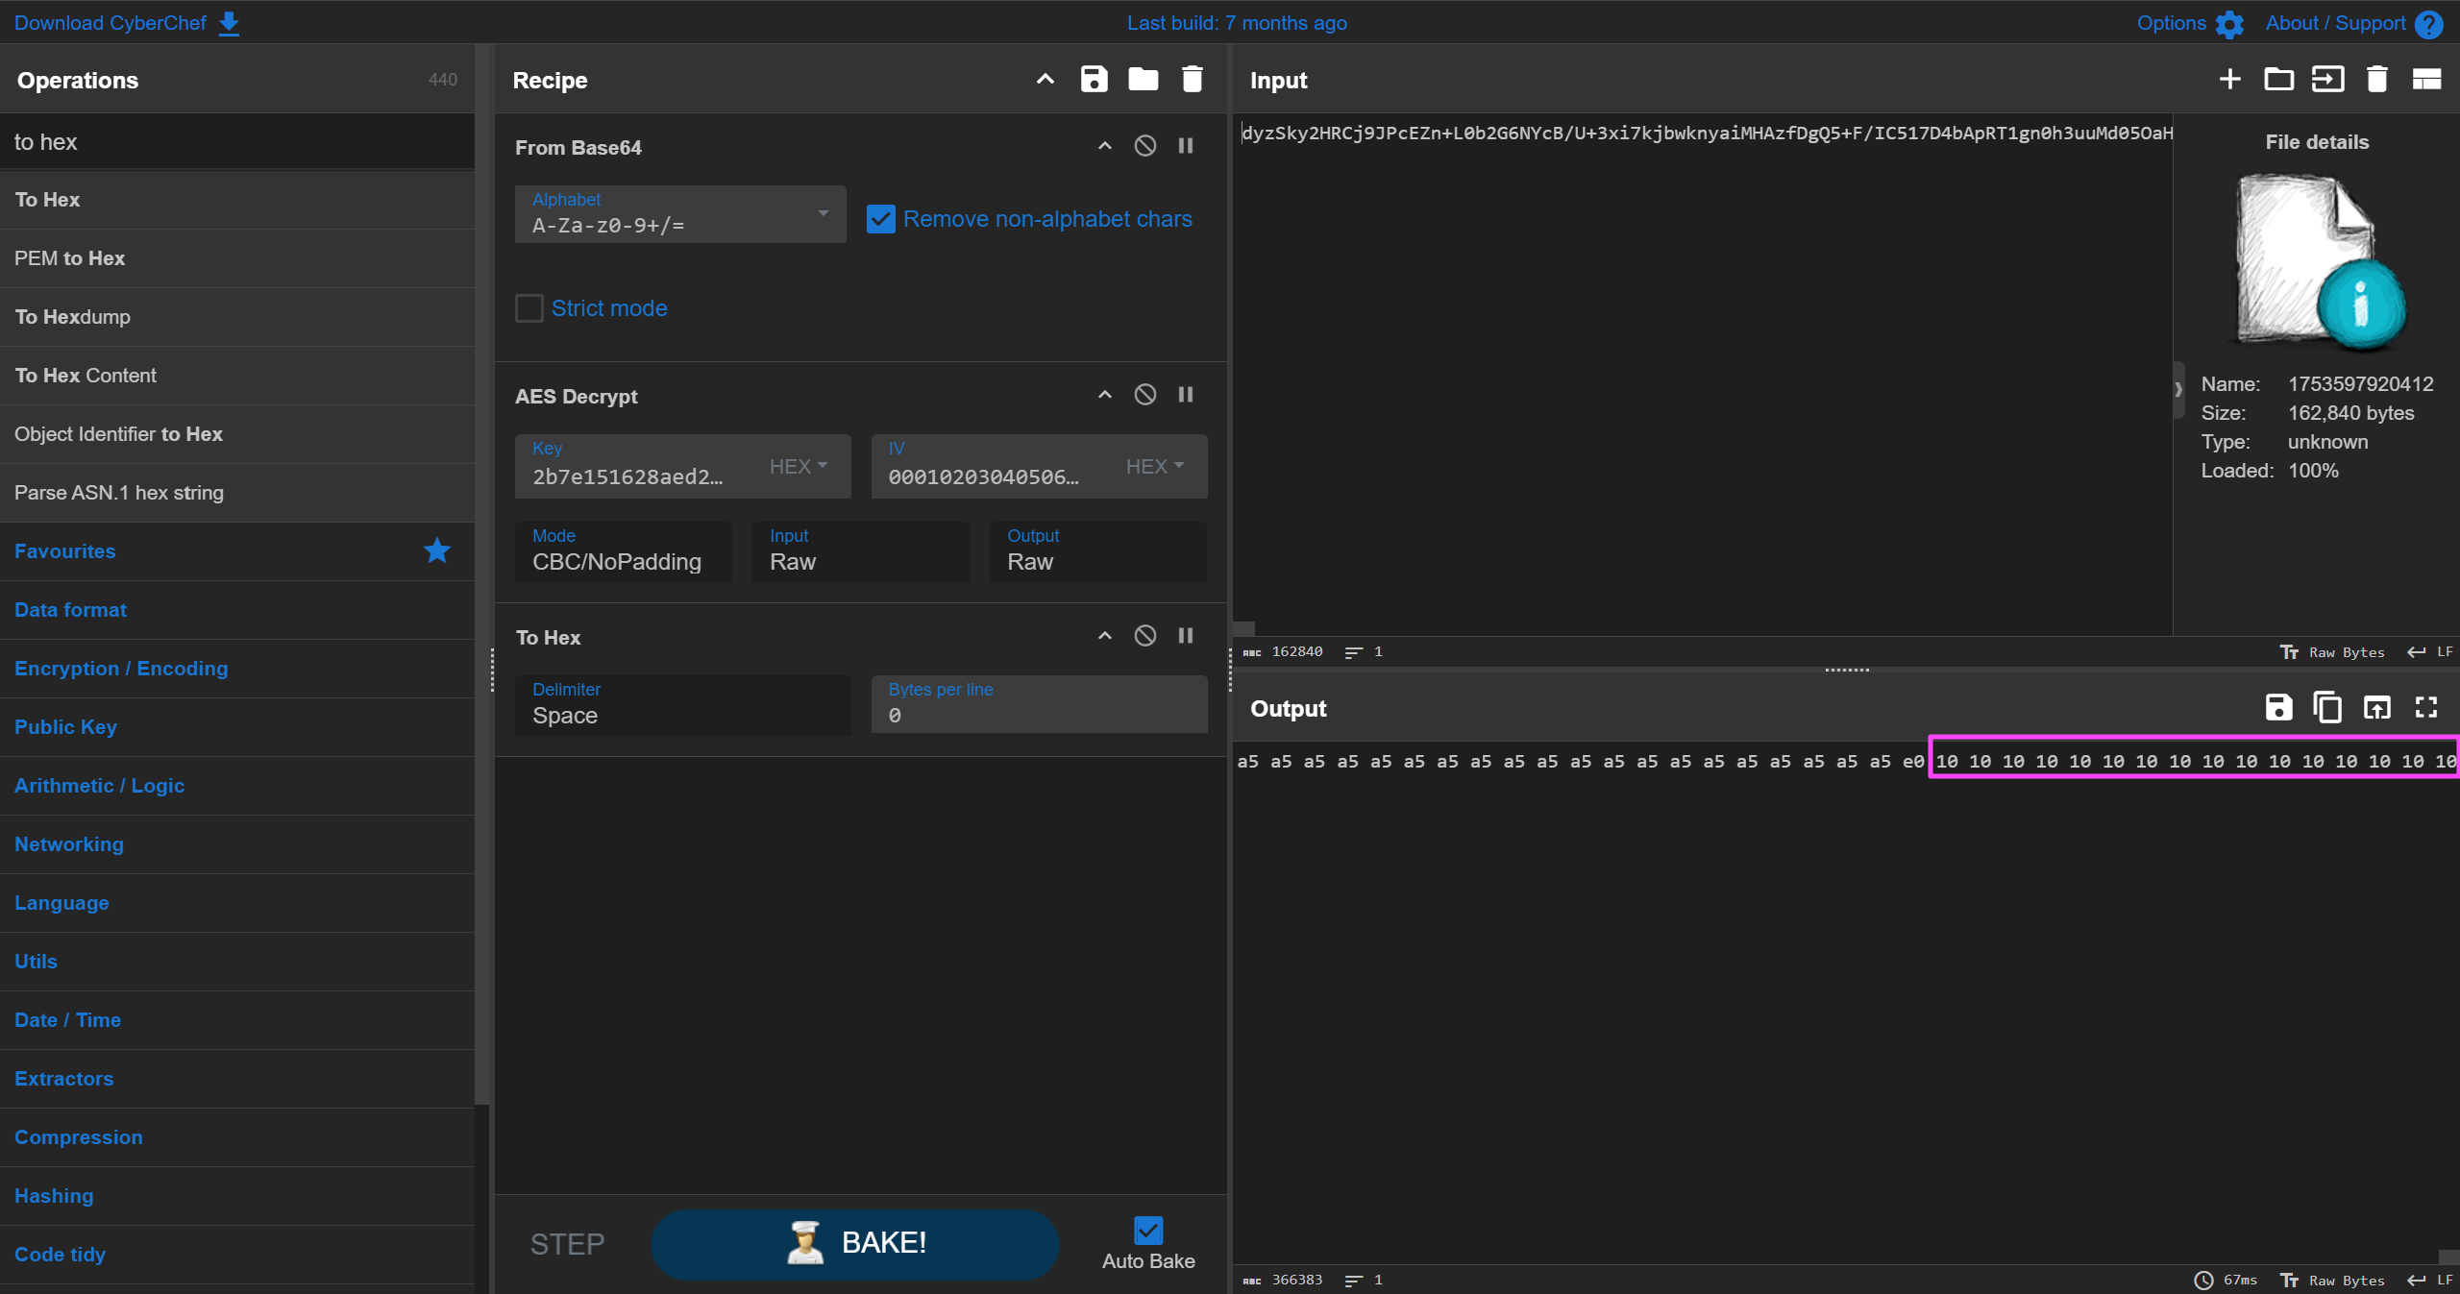Screen dimensions: 2460x1294
Task: Select the To Hex operation result
Action: (x=237, y=200)
